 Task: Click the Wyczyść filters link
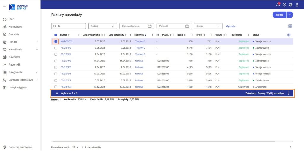[231, 26]
